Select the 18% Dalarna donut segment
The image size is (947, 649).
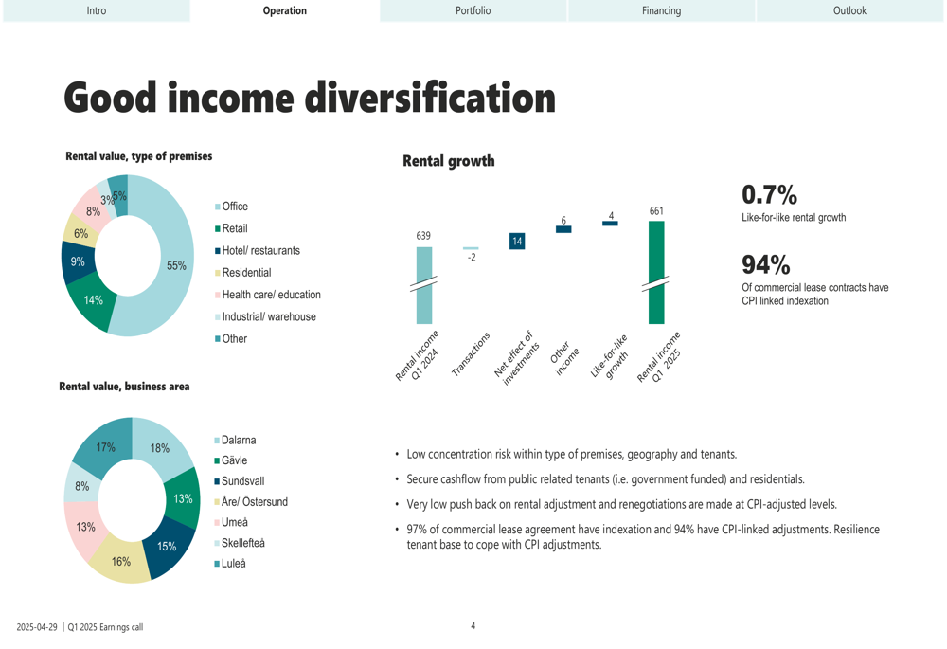pos(160,448)
